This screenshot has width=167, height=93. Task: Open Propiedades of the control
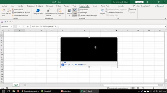pos(83,10)
